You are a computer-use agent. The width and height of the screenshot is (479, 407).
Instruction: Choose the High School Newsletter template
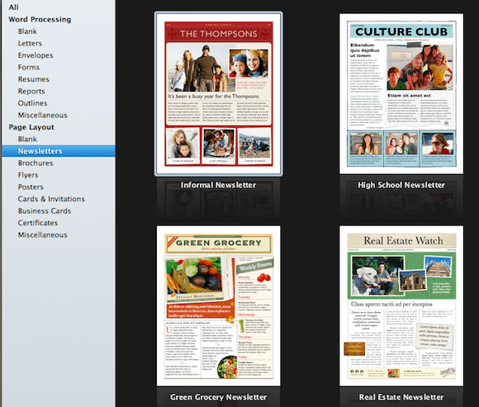(401, 94)
